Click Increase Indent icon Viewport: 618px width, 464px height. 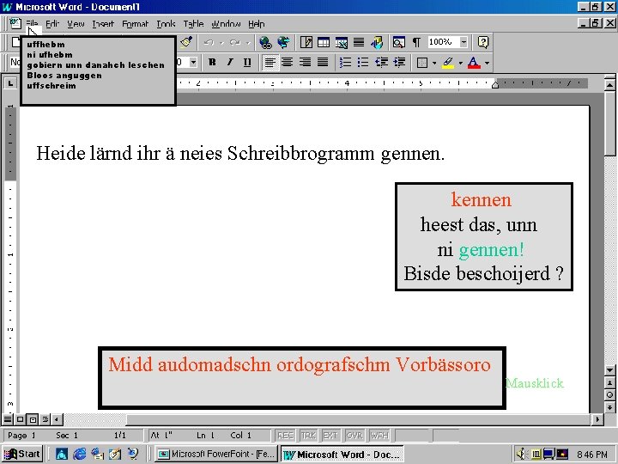click(399, 63)
